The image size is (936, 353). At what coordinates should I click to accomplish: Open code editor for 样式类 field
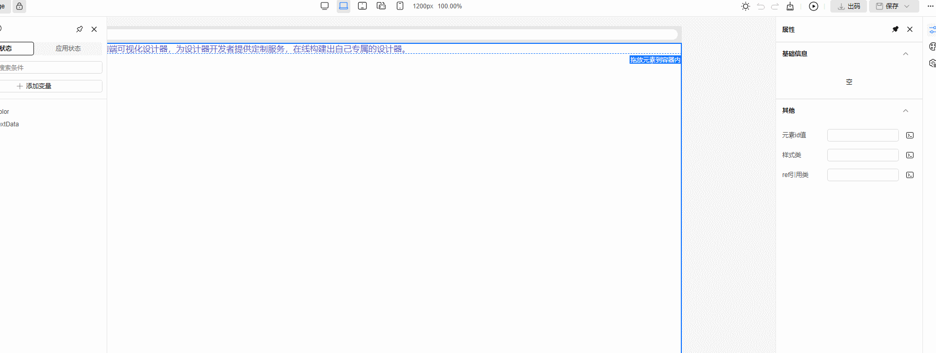tap(910, 155)
